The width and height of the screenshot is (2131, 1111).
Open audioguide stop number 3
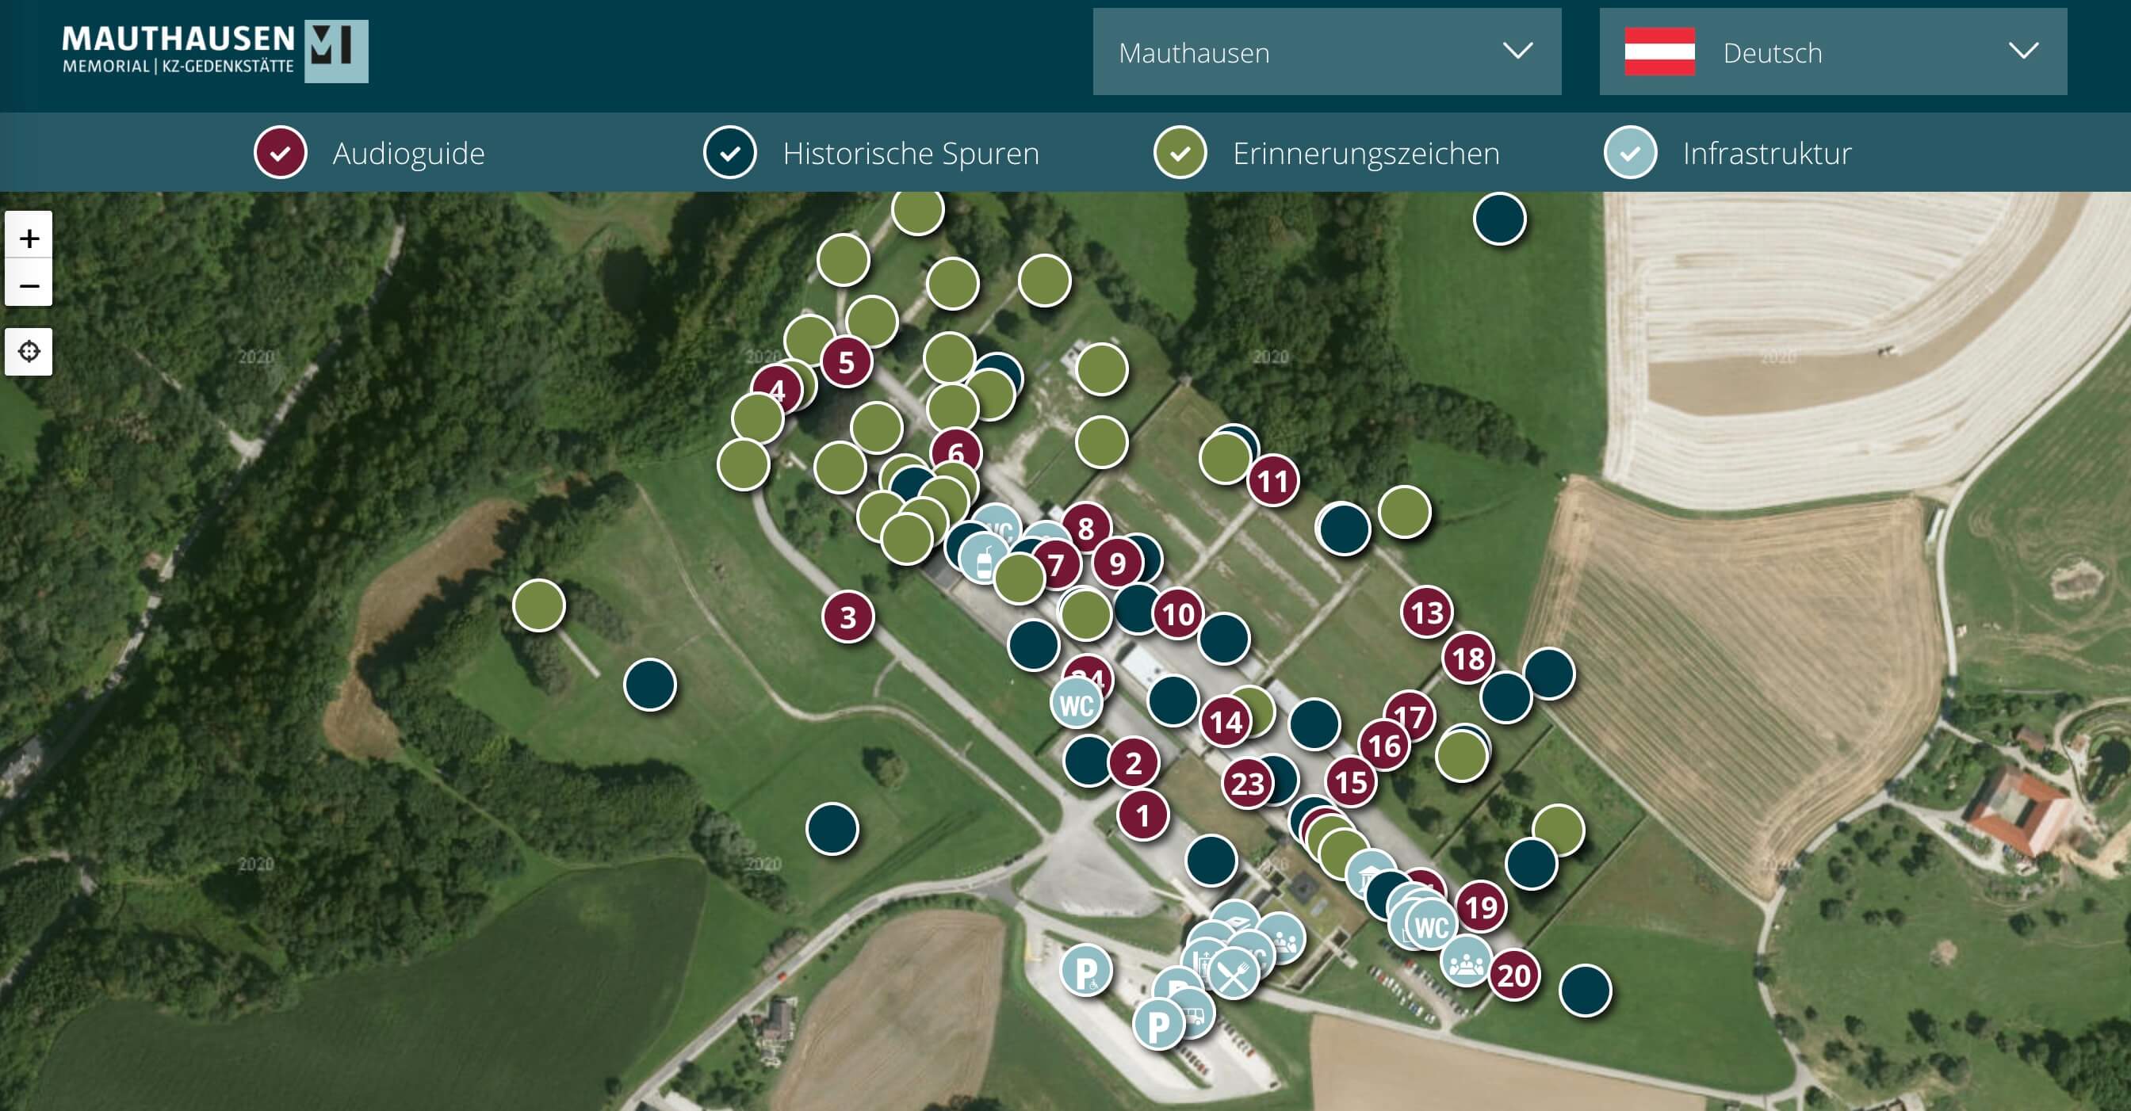pyautogui.click(x=848, y=617)
